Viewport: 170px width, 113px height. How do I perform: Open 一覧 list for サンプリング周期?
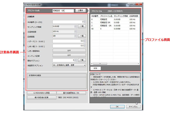point(82,27)
